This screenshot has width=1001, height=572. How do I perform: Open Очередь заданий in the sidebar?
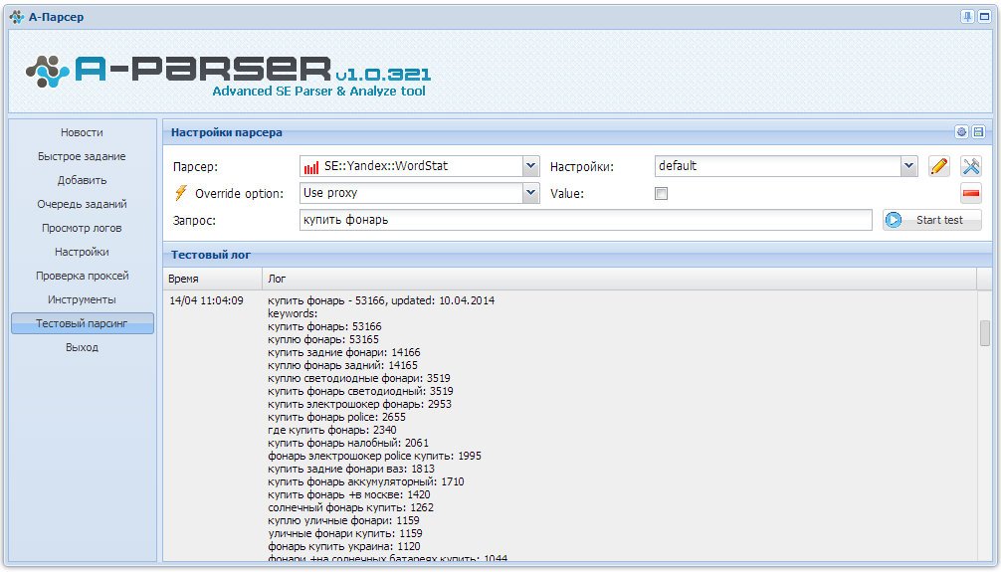point(82,204)
